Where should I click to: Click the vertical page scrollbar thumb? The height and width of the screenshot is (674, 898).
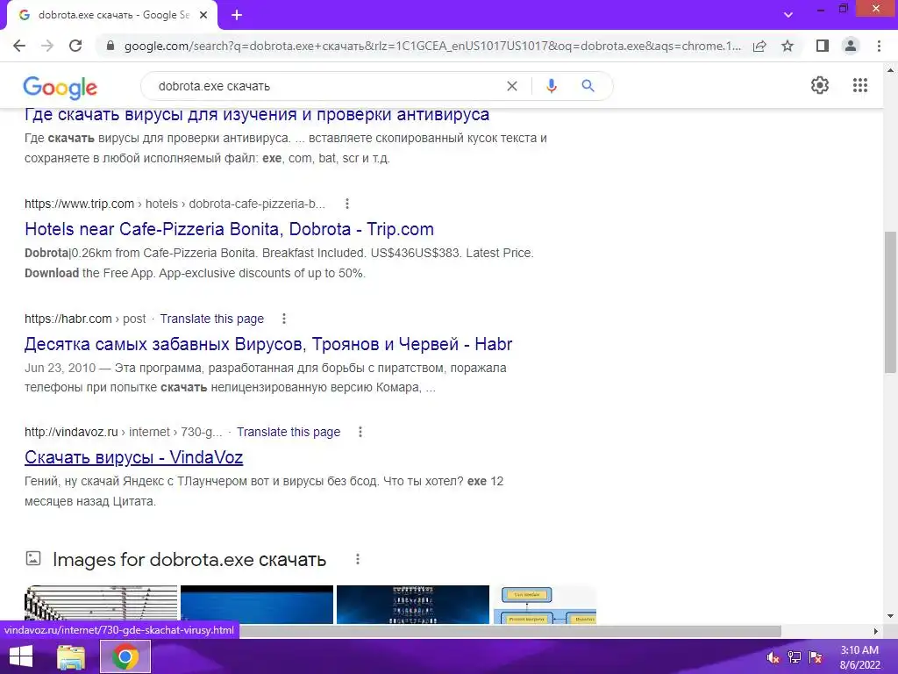point(890,302)
